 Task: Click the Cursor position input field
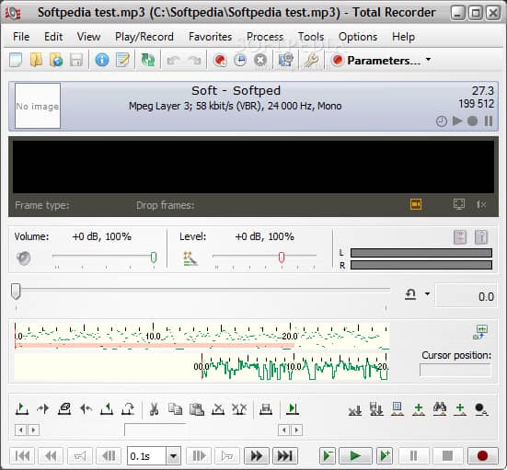pyautogui.click(x=455, y=370)
